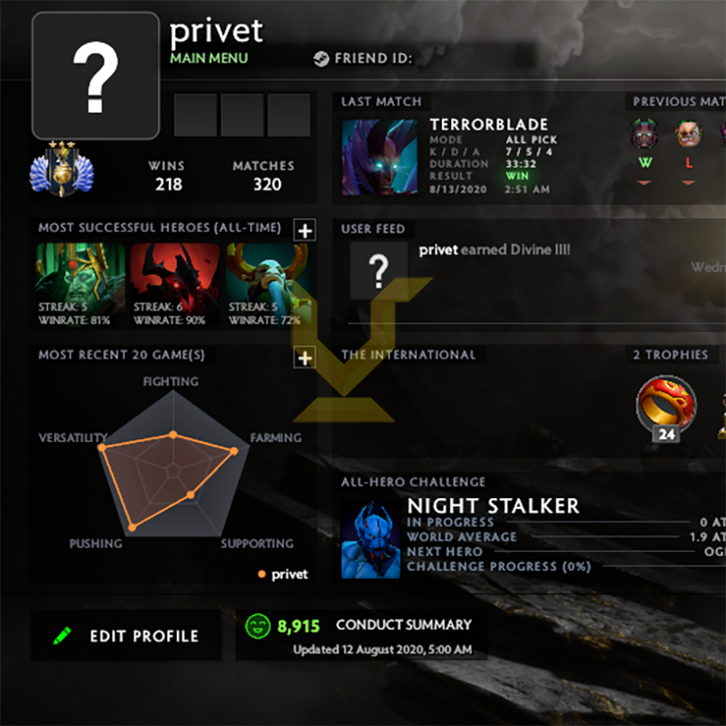
Task: Click the first previous match hero icon
Action: 644,134
